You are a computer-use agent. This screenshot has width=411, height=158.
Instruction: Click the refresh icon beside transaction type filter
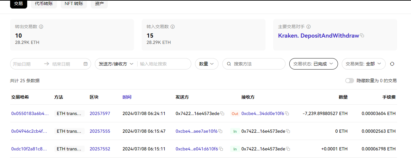point(392,64)
